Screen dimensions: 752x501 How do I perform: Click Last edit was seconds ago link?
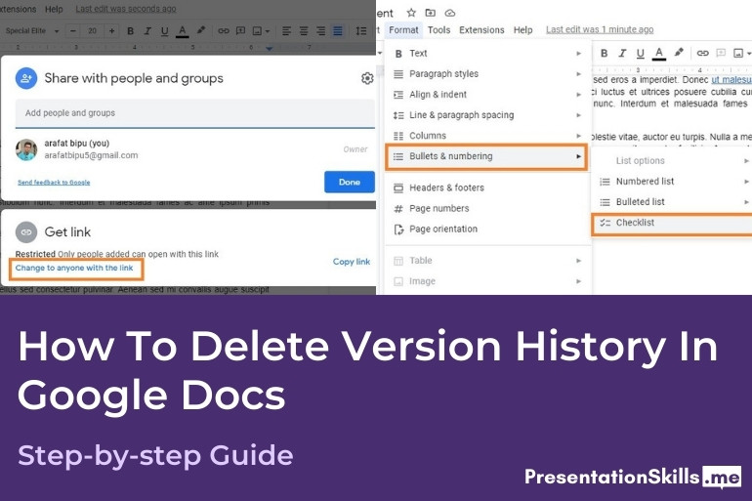(126, 9)
